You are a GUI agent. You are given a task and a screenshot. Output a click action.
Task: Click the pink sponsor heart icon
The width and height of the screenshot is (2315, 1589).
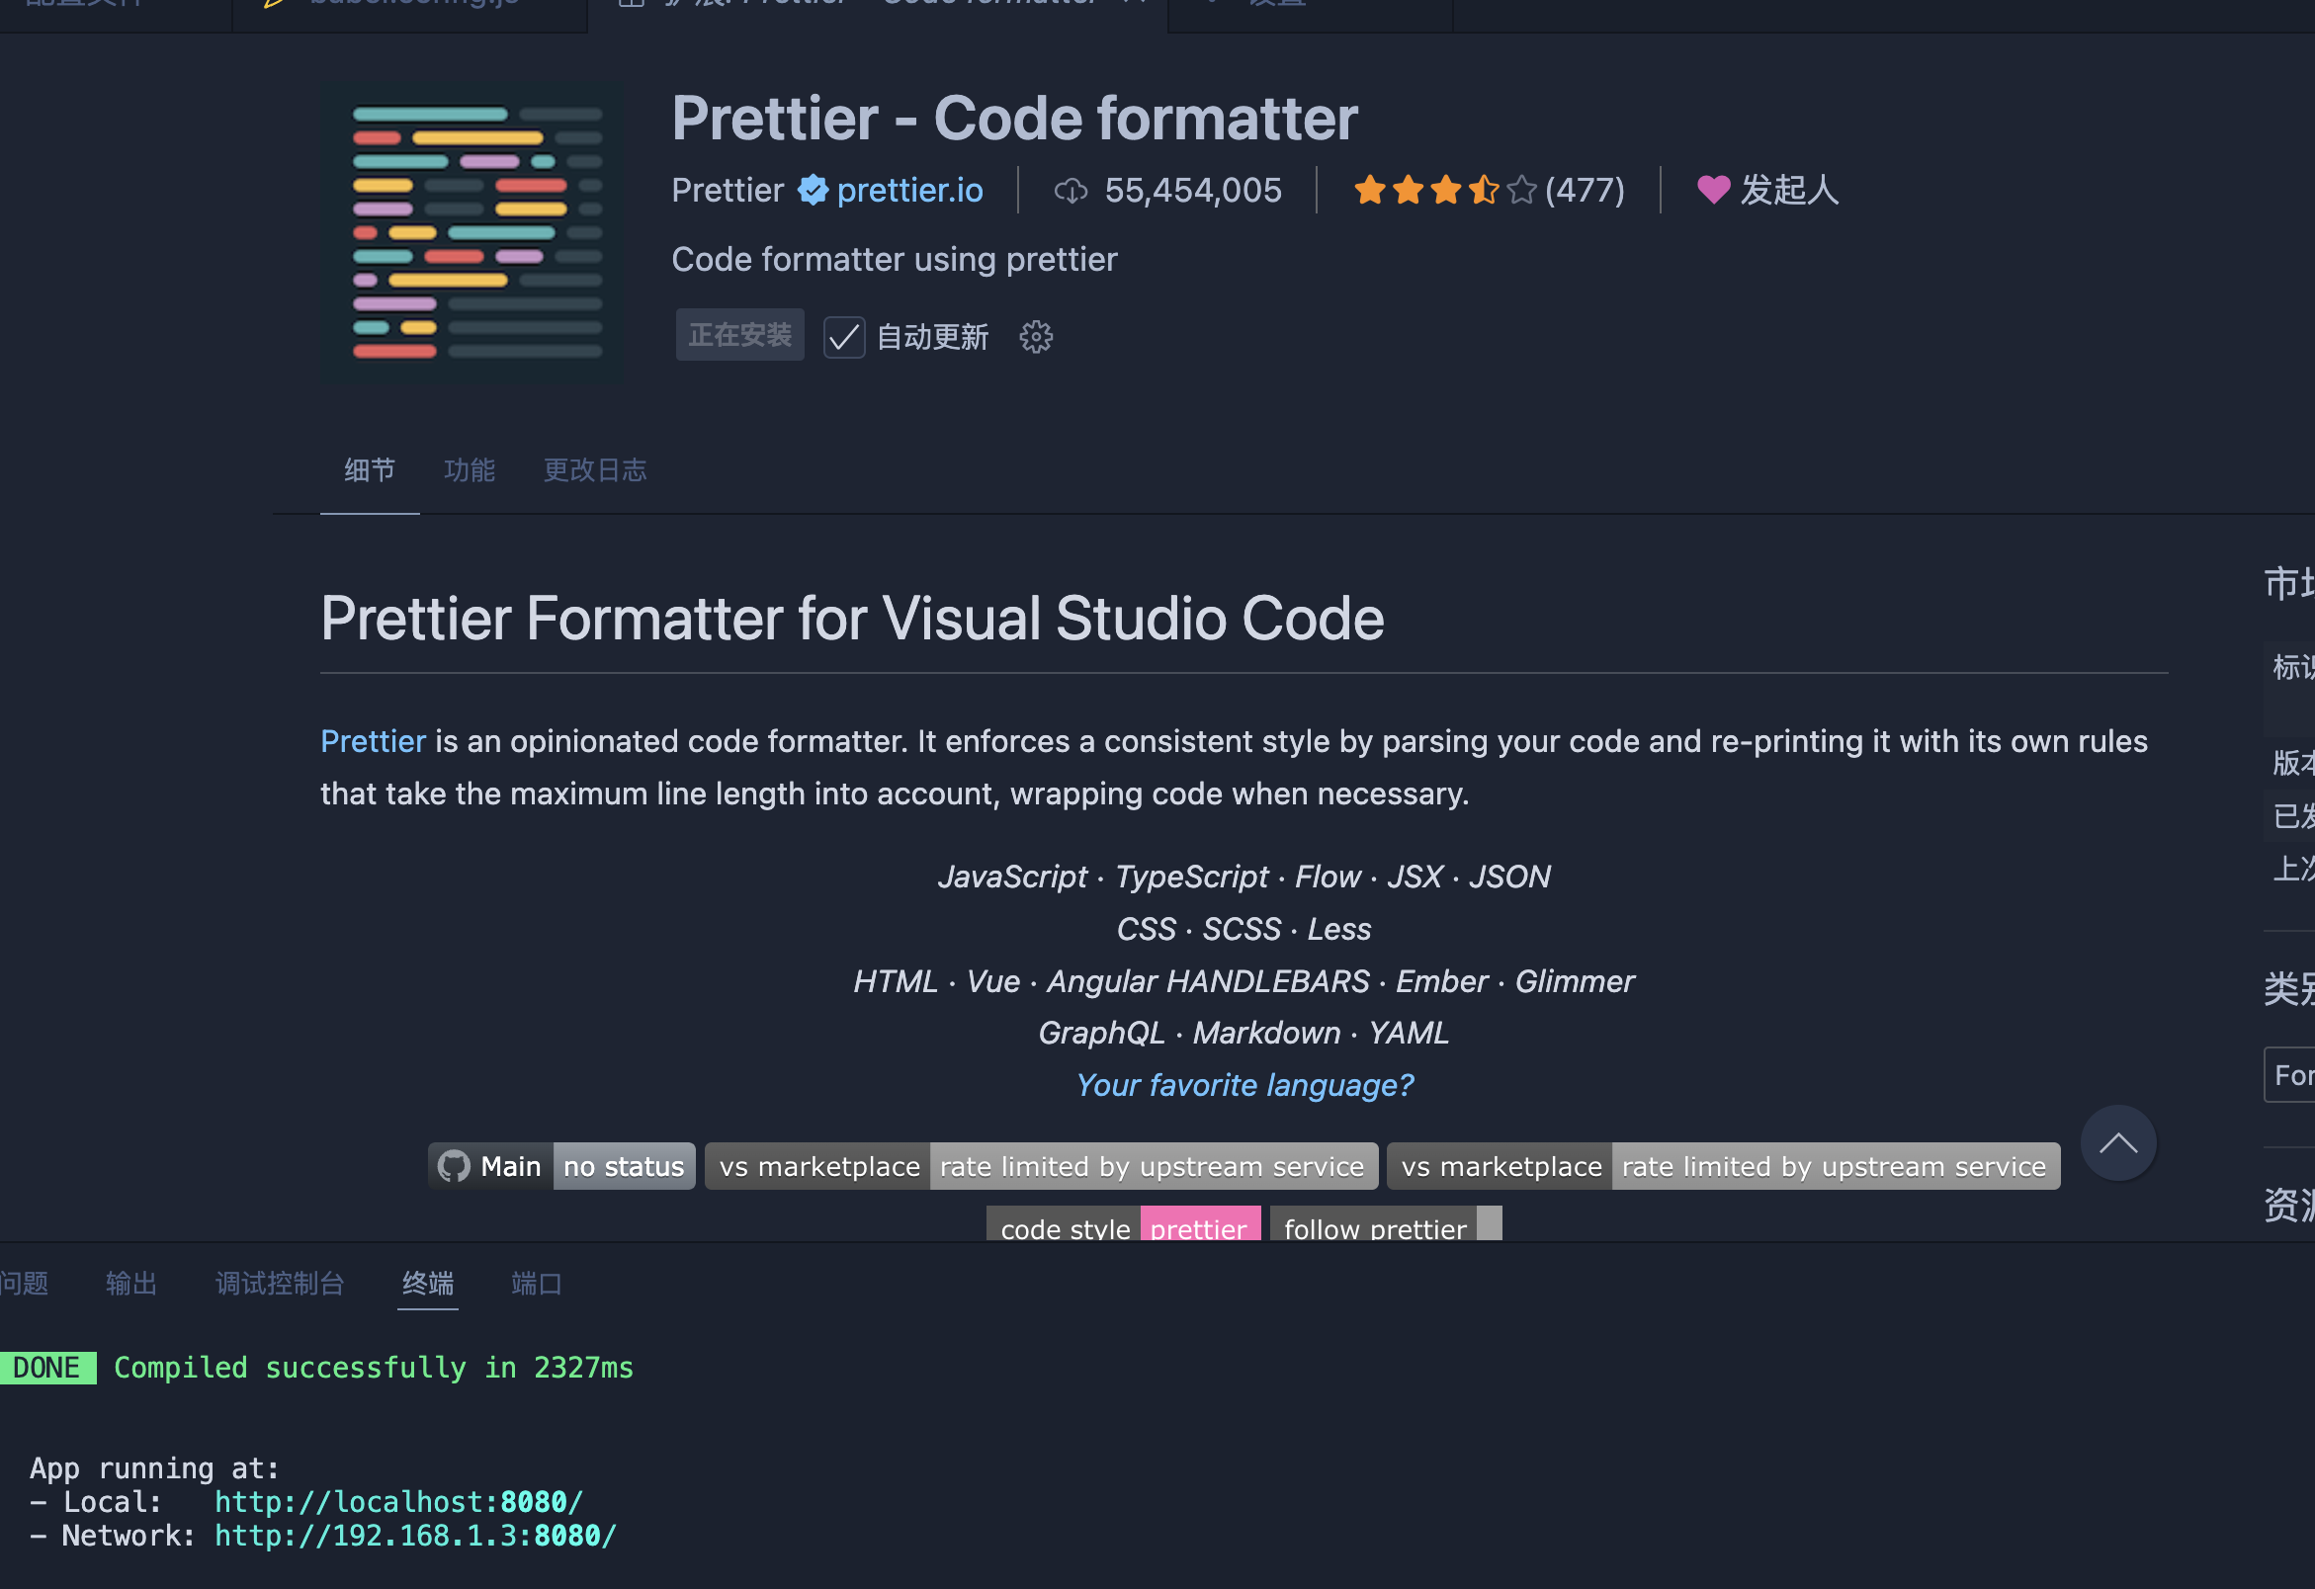coord(1712,189)
